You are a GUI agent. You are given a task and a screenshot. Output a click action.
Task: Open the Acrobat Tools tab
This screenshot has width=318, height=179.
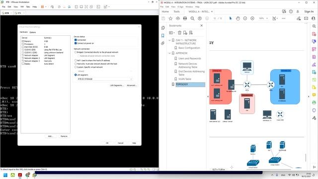pyautogui.click(x=176, y=11)
